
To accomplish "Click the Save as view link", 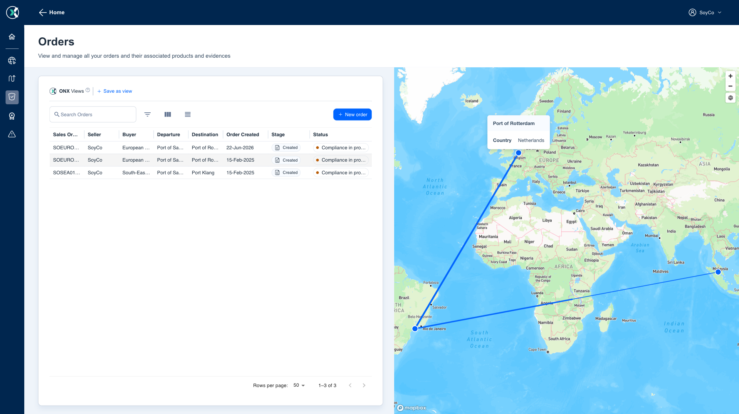I will [115, 91].
